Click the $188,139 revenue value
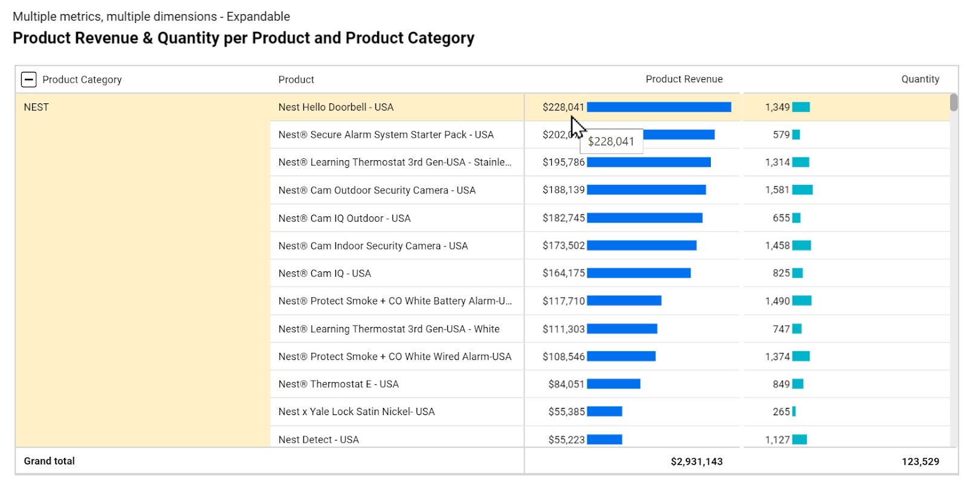The width and height of the screenshot is (967, 487). click(563, 190)
